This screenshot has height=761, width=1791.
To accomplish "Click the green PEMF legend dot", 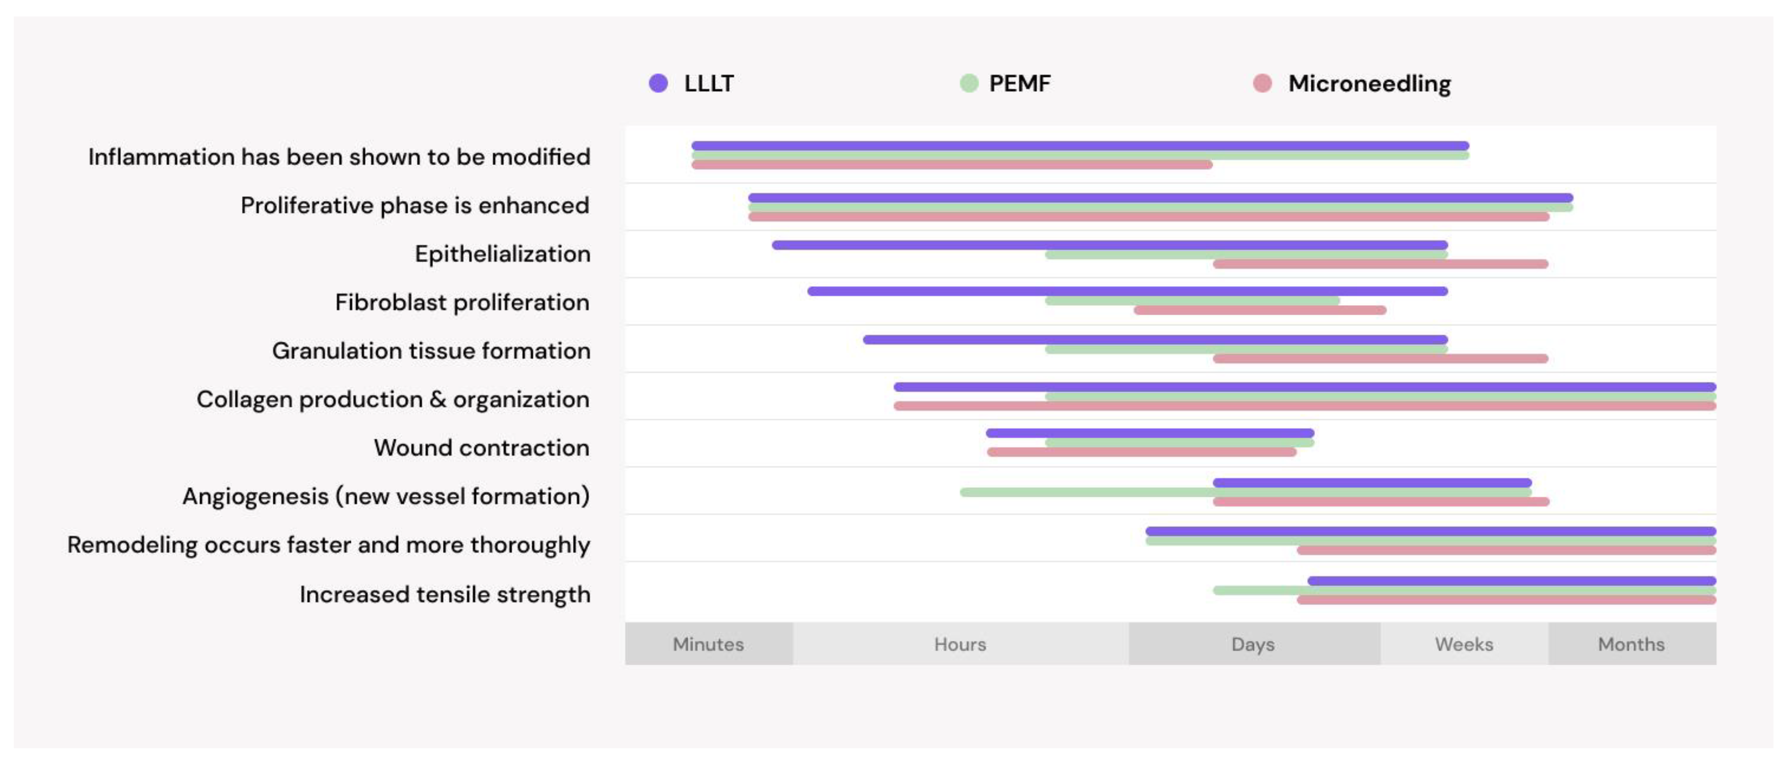I will tap(968, 83).
